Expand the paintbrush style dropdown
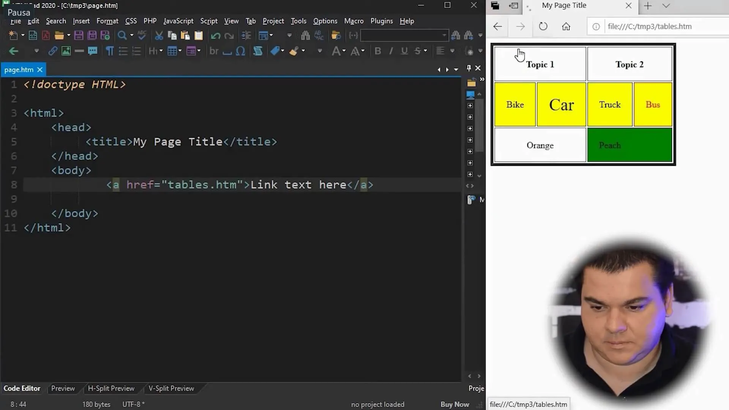Screen dimensions: 729x410 303,51
